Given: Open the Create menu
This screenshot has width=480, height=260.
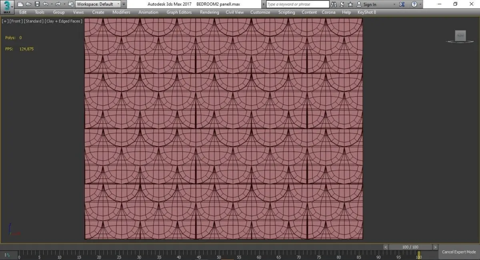Looking at the screenshot, I should pyautogui.click(x=98, y=12).
